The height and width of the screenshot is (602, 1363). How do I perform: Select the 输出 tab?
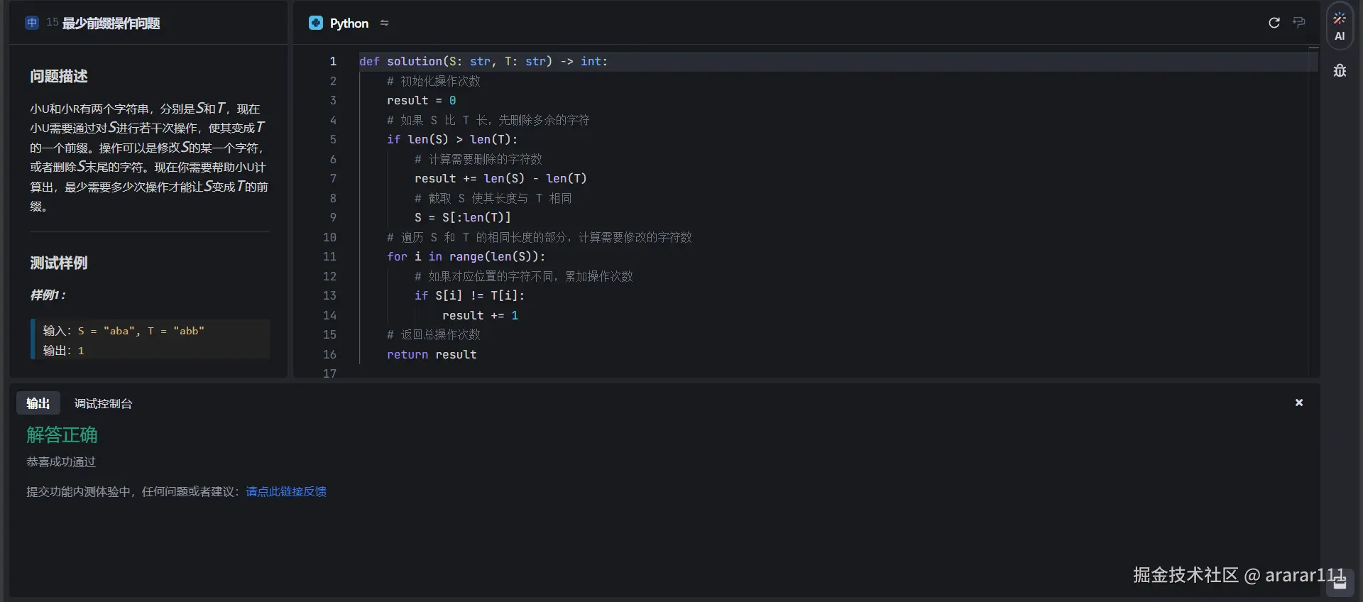click(x=38, y=403)
